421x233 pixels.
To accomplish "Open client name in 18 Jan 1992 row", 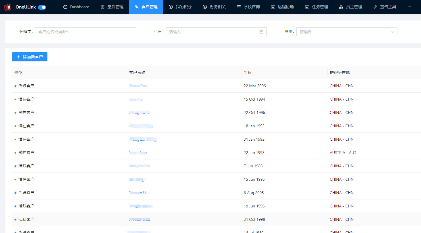I will 141,126.
